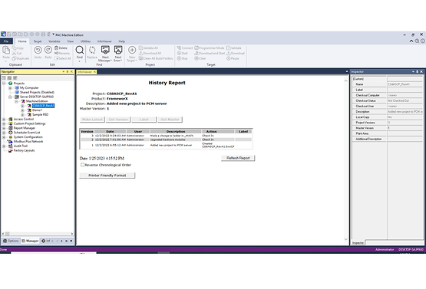Select the Factory Layouts node

point(24,150)
